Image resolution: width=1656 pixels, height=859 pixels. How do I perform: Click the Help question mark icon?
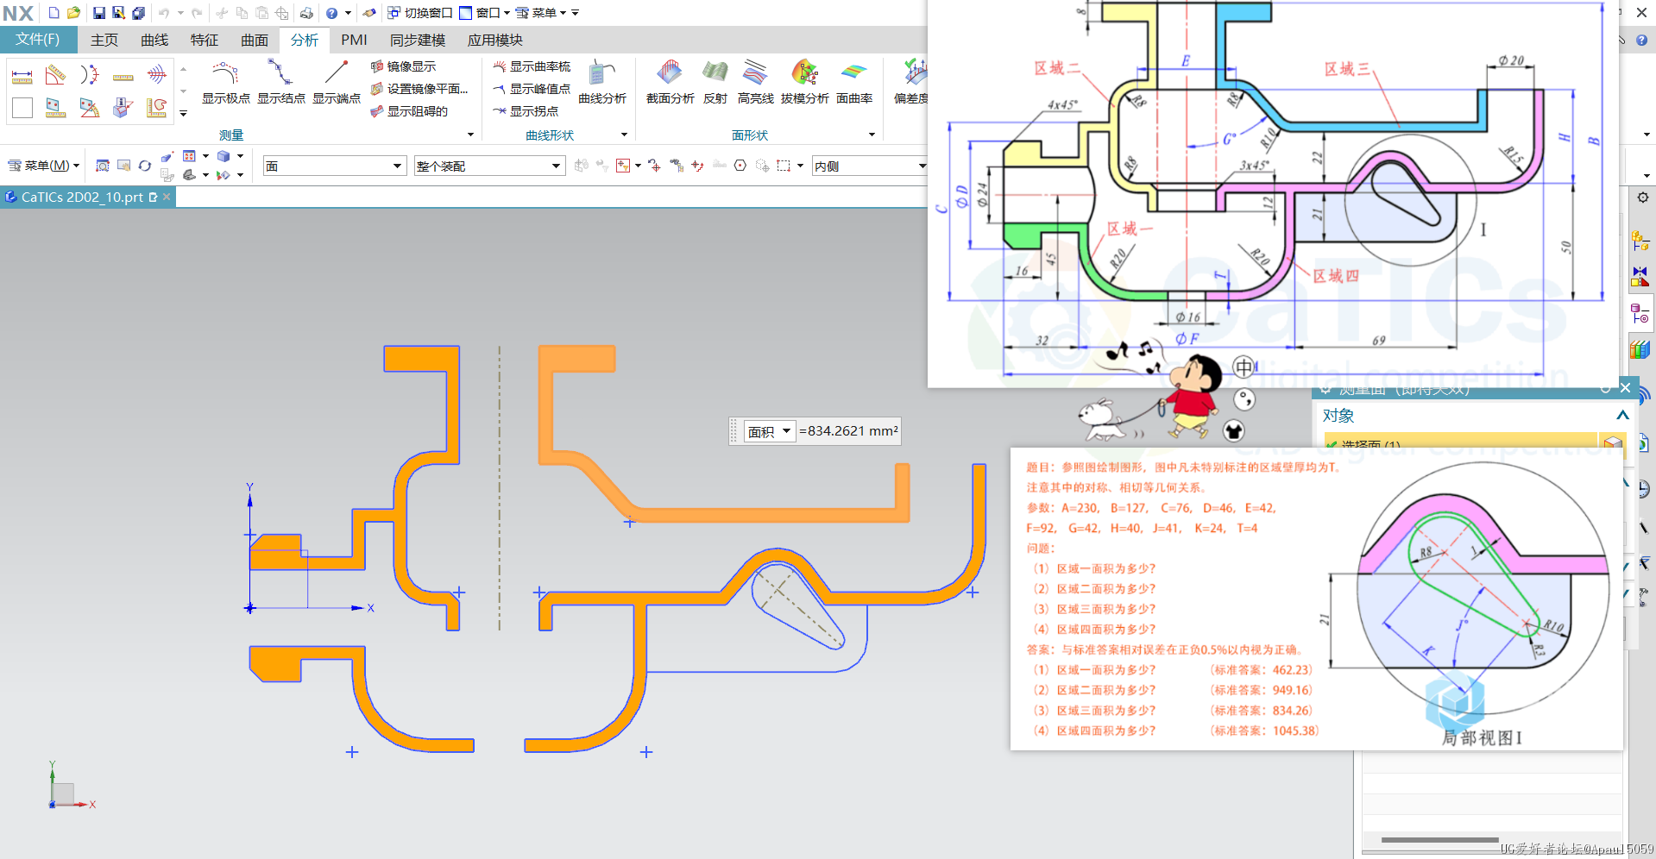tap(331, 13)
